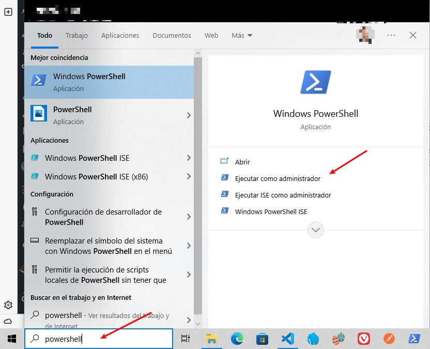Click the user profile avatar
Viewport: 430px width, 349px height.
(365, 35)
